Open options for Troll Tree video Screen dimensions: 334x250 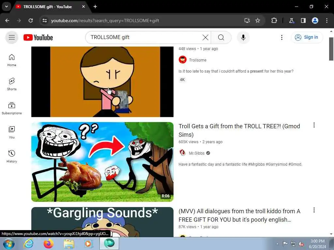click(314, 125)
